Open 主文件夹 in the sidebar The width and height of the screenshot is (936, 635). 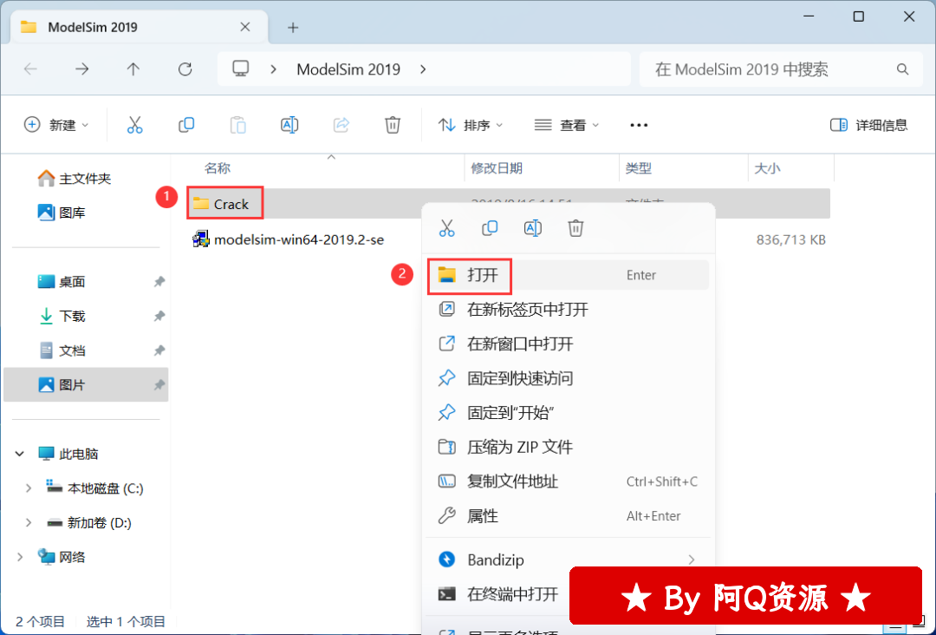click(75, 179)
